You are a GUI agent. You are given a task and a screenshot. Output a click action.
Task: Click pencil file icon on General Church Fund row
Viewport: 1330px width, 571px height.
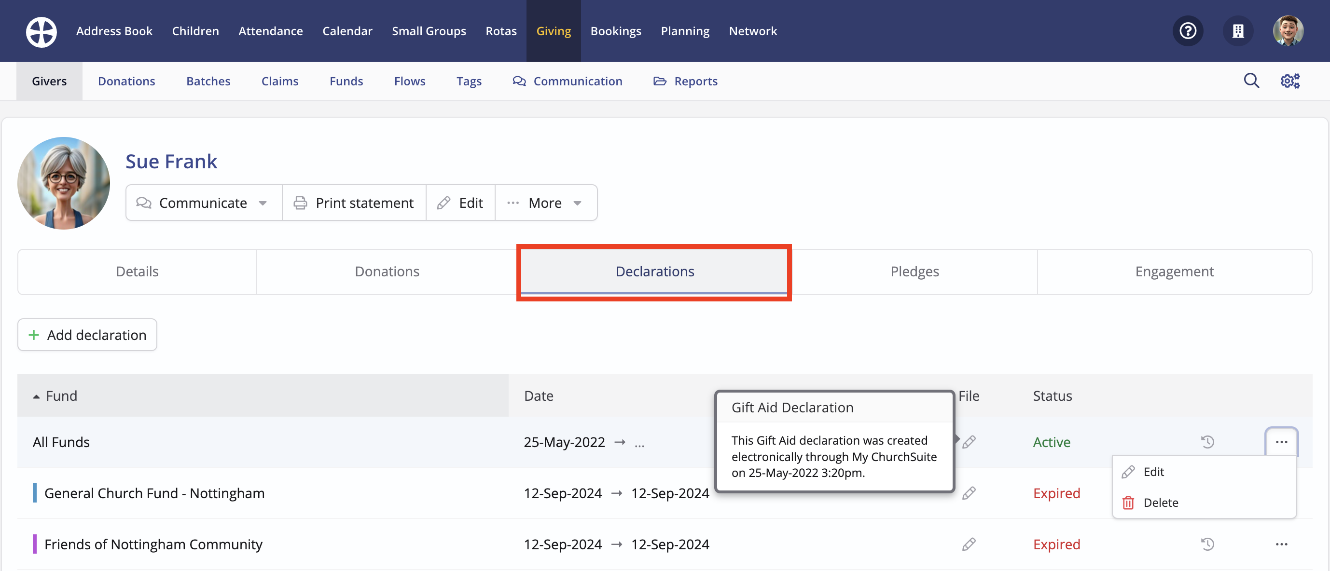tap(969, 493)
